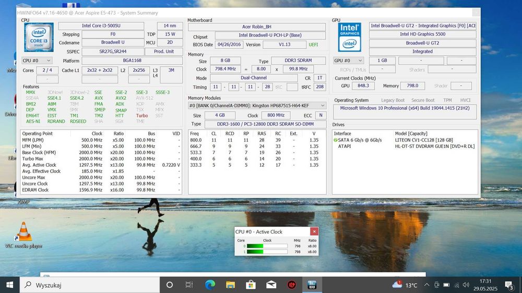The width and height of the screenshot is (522, 293).
Task: Open the Windows Start menu
Action: tap(9, 285)
